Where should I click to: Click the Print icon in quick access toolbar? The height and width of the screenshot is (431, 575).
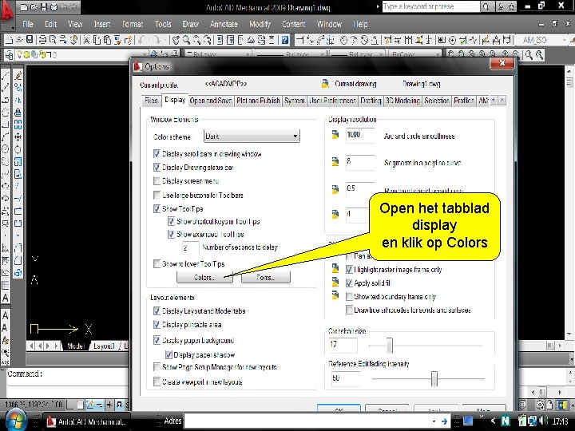click(54, 6)
